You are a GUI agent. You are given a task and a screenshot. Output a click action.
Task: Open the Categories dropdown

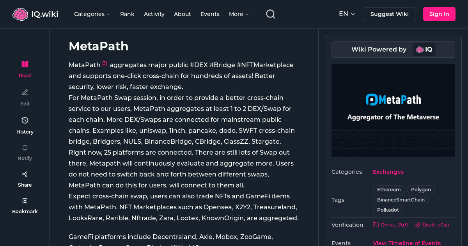92,14
